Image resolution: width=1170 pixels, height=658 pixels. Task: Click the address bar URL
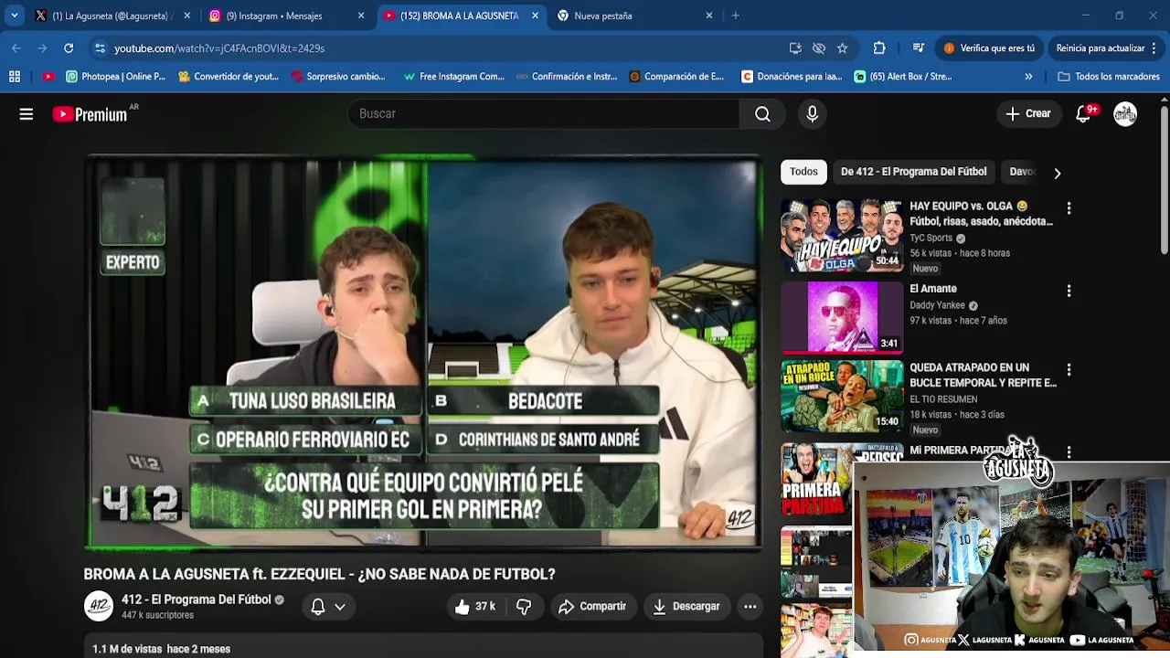[x=219, y=48]
